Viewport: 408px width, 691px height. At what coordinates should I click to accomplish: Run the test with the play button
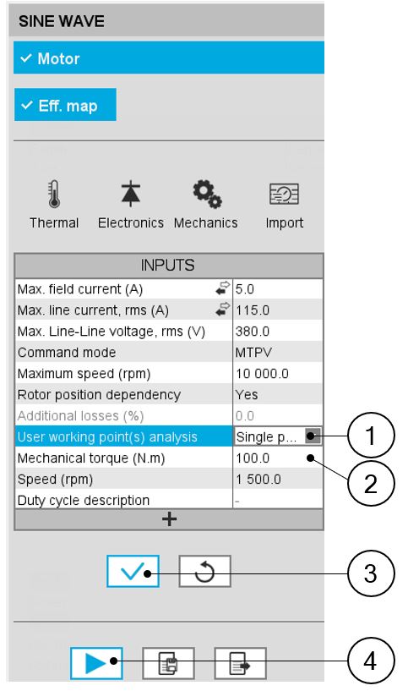click(96, 663)
